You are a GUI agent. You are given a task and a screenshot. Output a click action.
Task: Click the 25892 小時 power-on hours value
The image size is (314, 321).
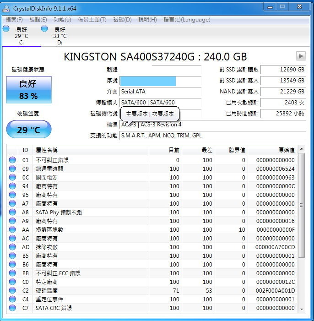(x=283, y=114)
